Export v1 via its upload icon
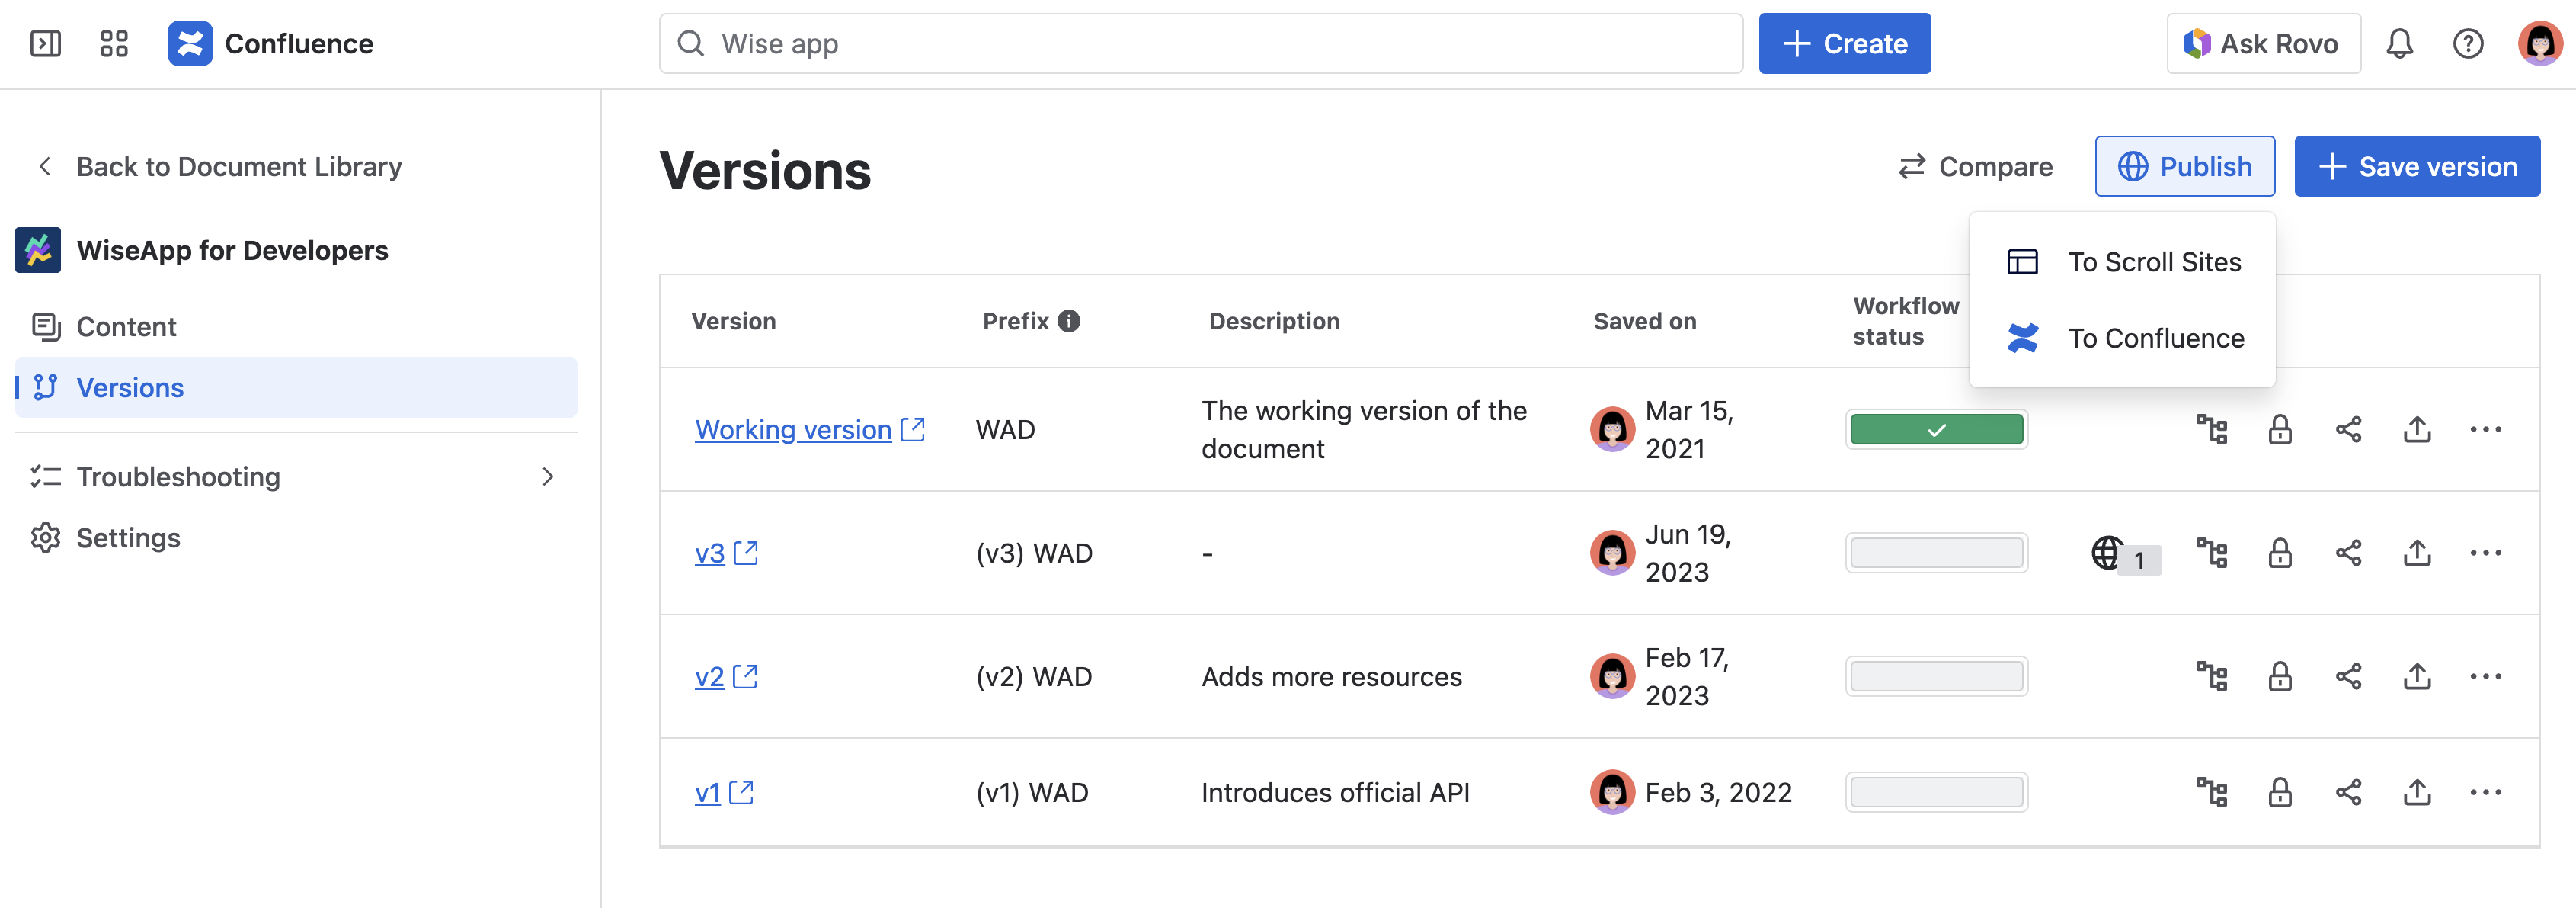 (x=2417, y=791)
